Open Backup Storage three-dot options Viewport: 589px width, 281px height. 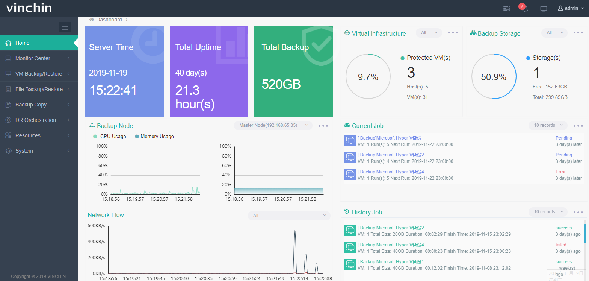(578, 33)
